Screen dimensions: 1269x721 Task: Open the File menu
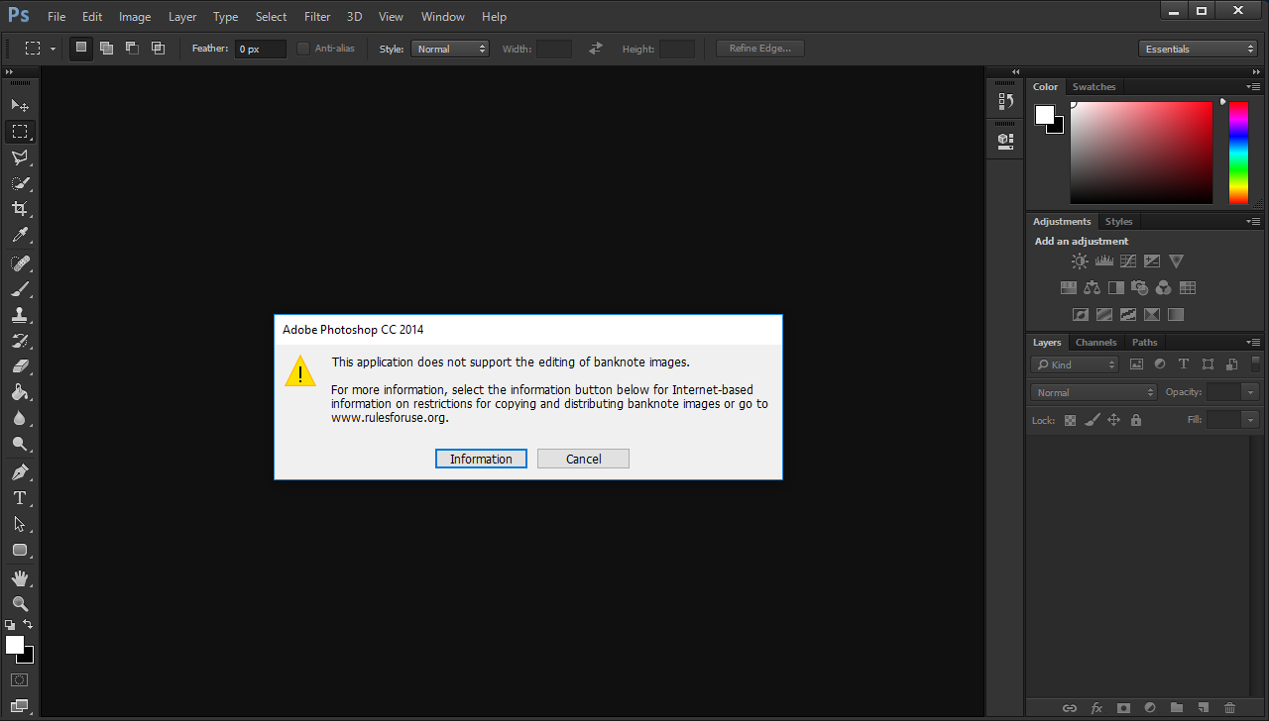57,17
